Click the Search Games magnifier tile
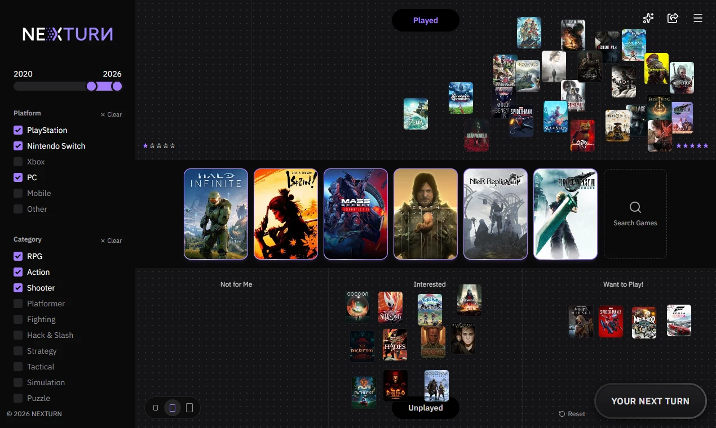This screenshot has width=716, height=428. (x=635, y=214)
